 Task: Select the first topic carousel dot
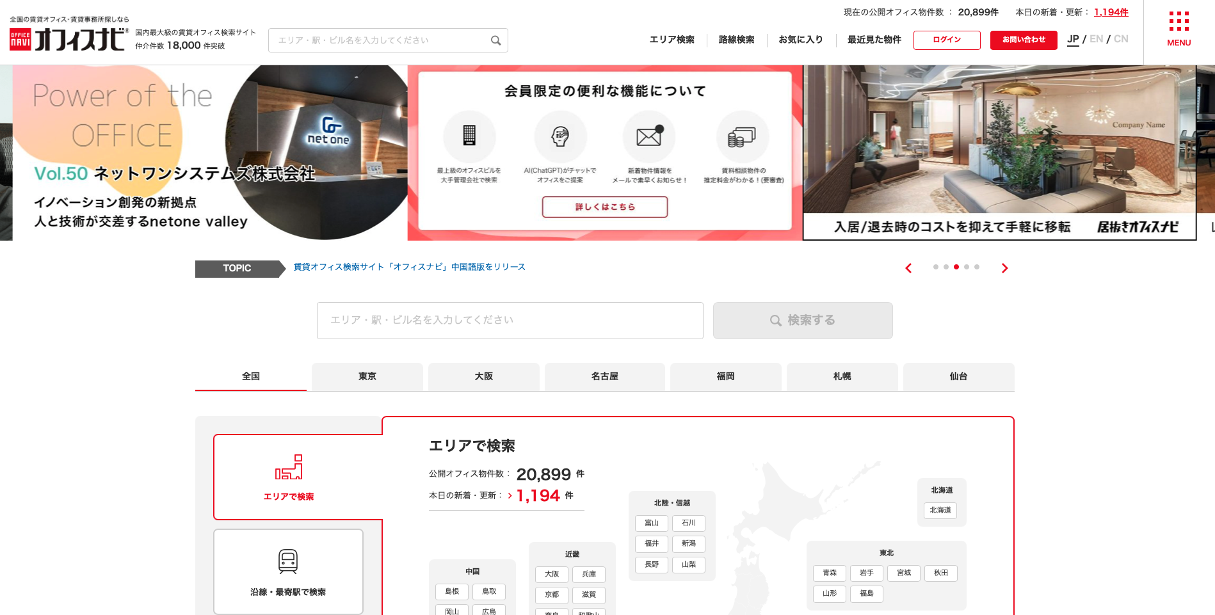[936, 267]
